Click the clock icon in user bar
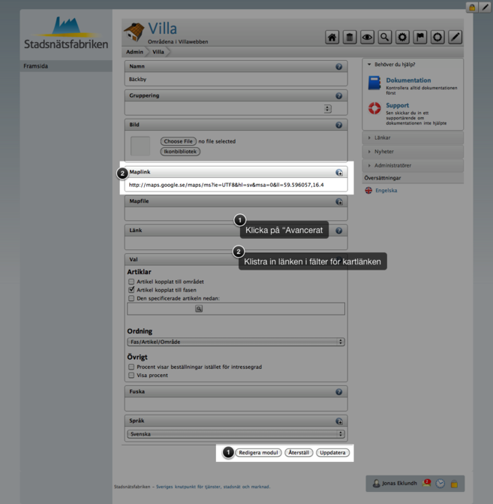 click(x=440, y=484)
